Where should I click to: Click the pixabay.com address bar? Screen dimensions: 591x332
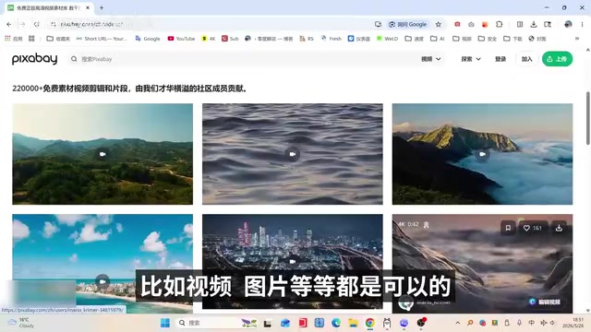pyautogui.click(x=211, y=24)
